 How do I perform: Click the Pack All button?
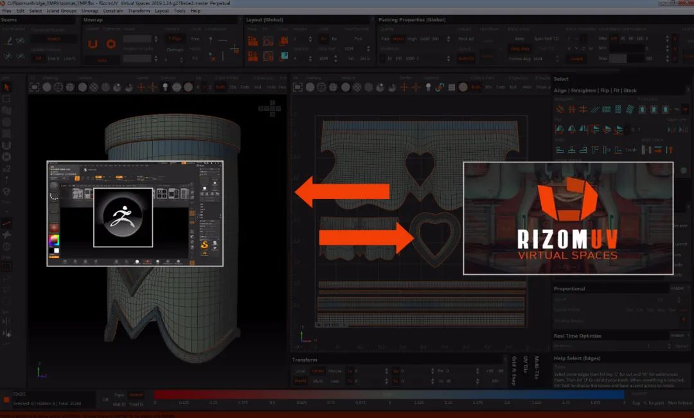click(466, 39)
